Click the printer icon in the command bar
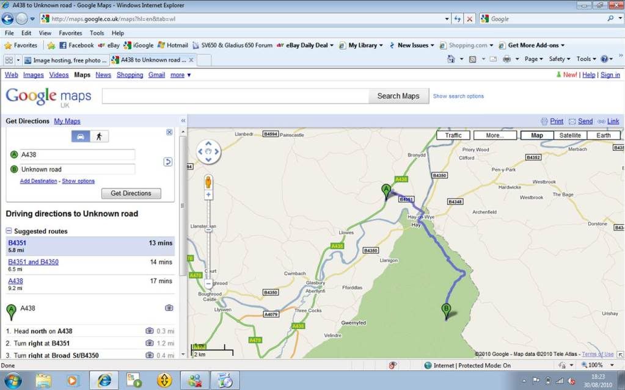The image size is (625, 390). click(x=506, y=59)
